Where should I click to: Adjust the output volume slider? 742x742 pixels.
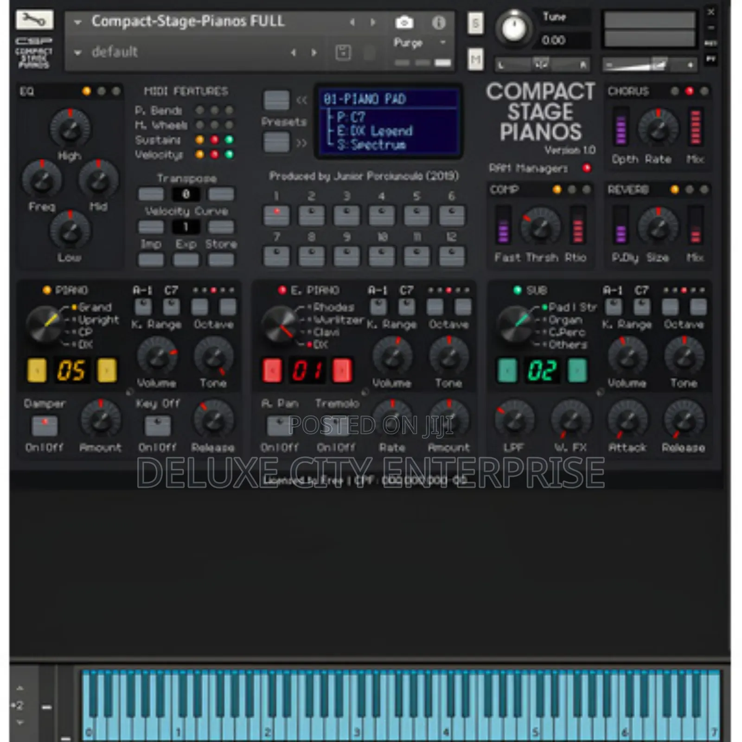click(x=649, y=64)
